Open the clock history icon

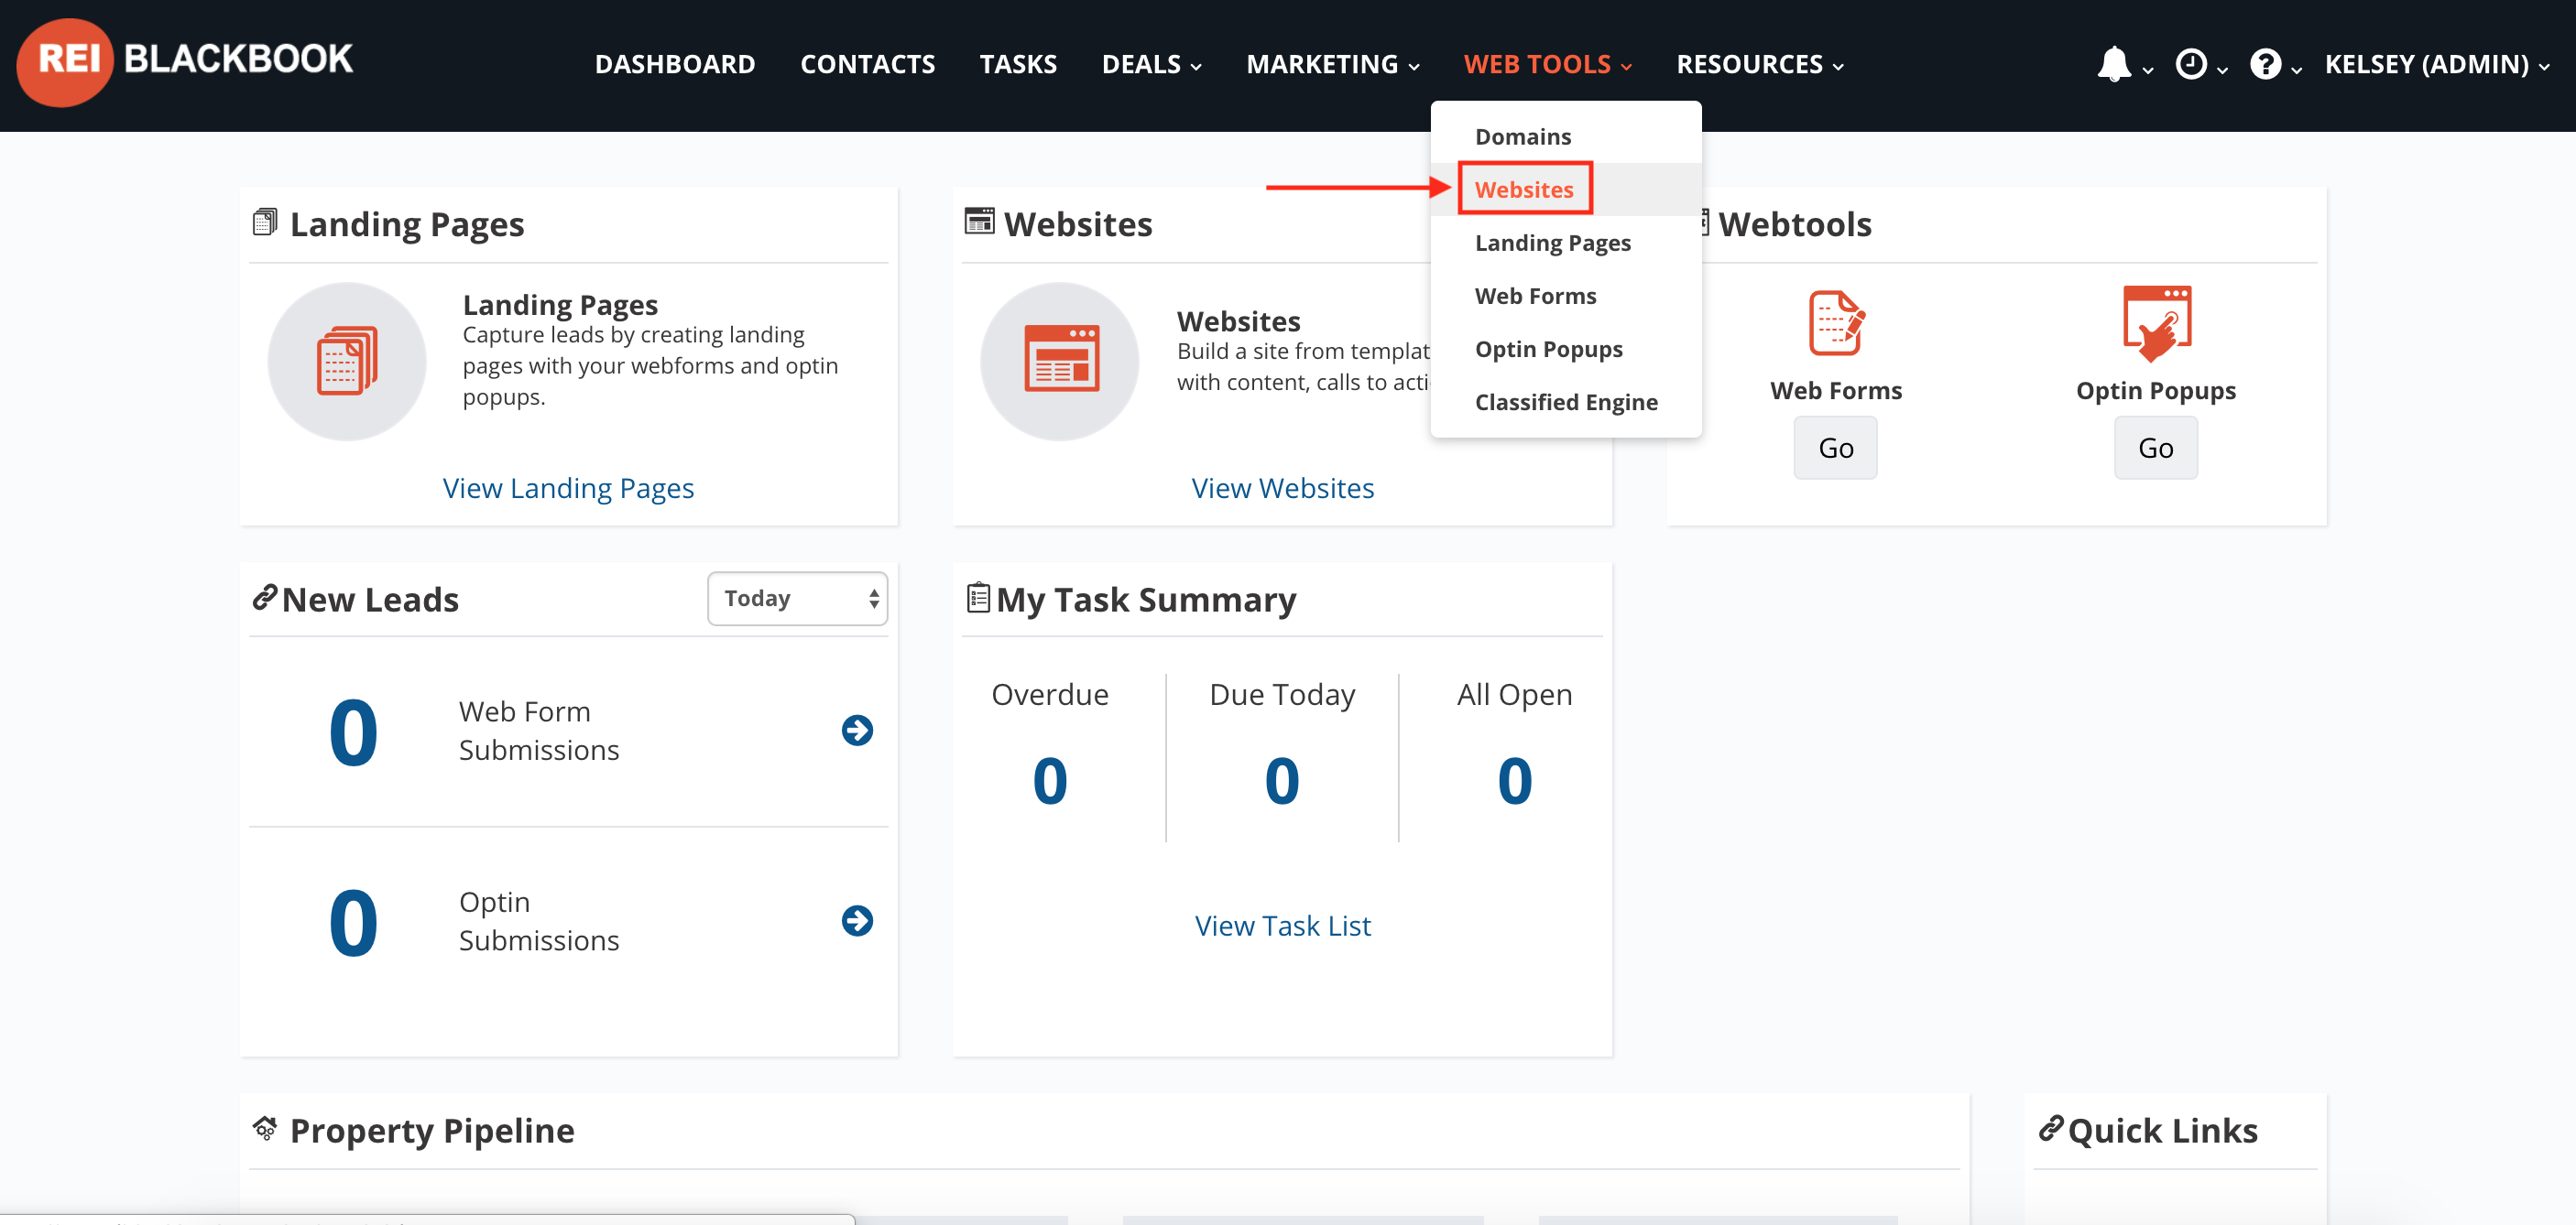coord(2190,64)
